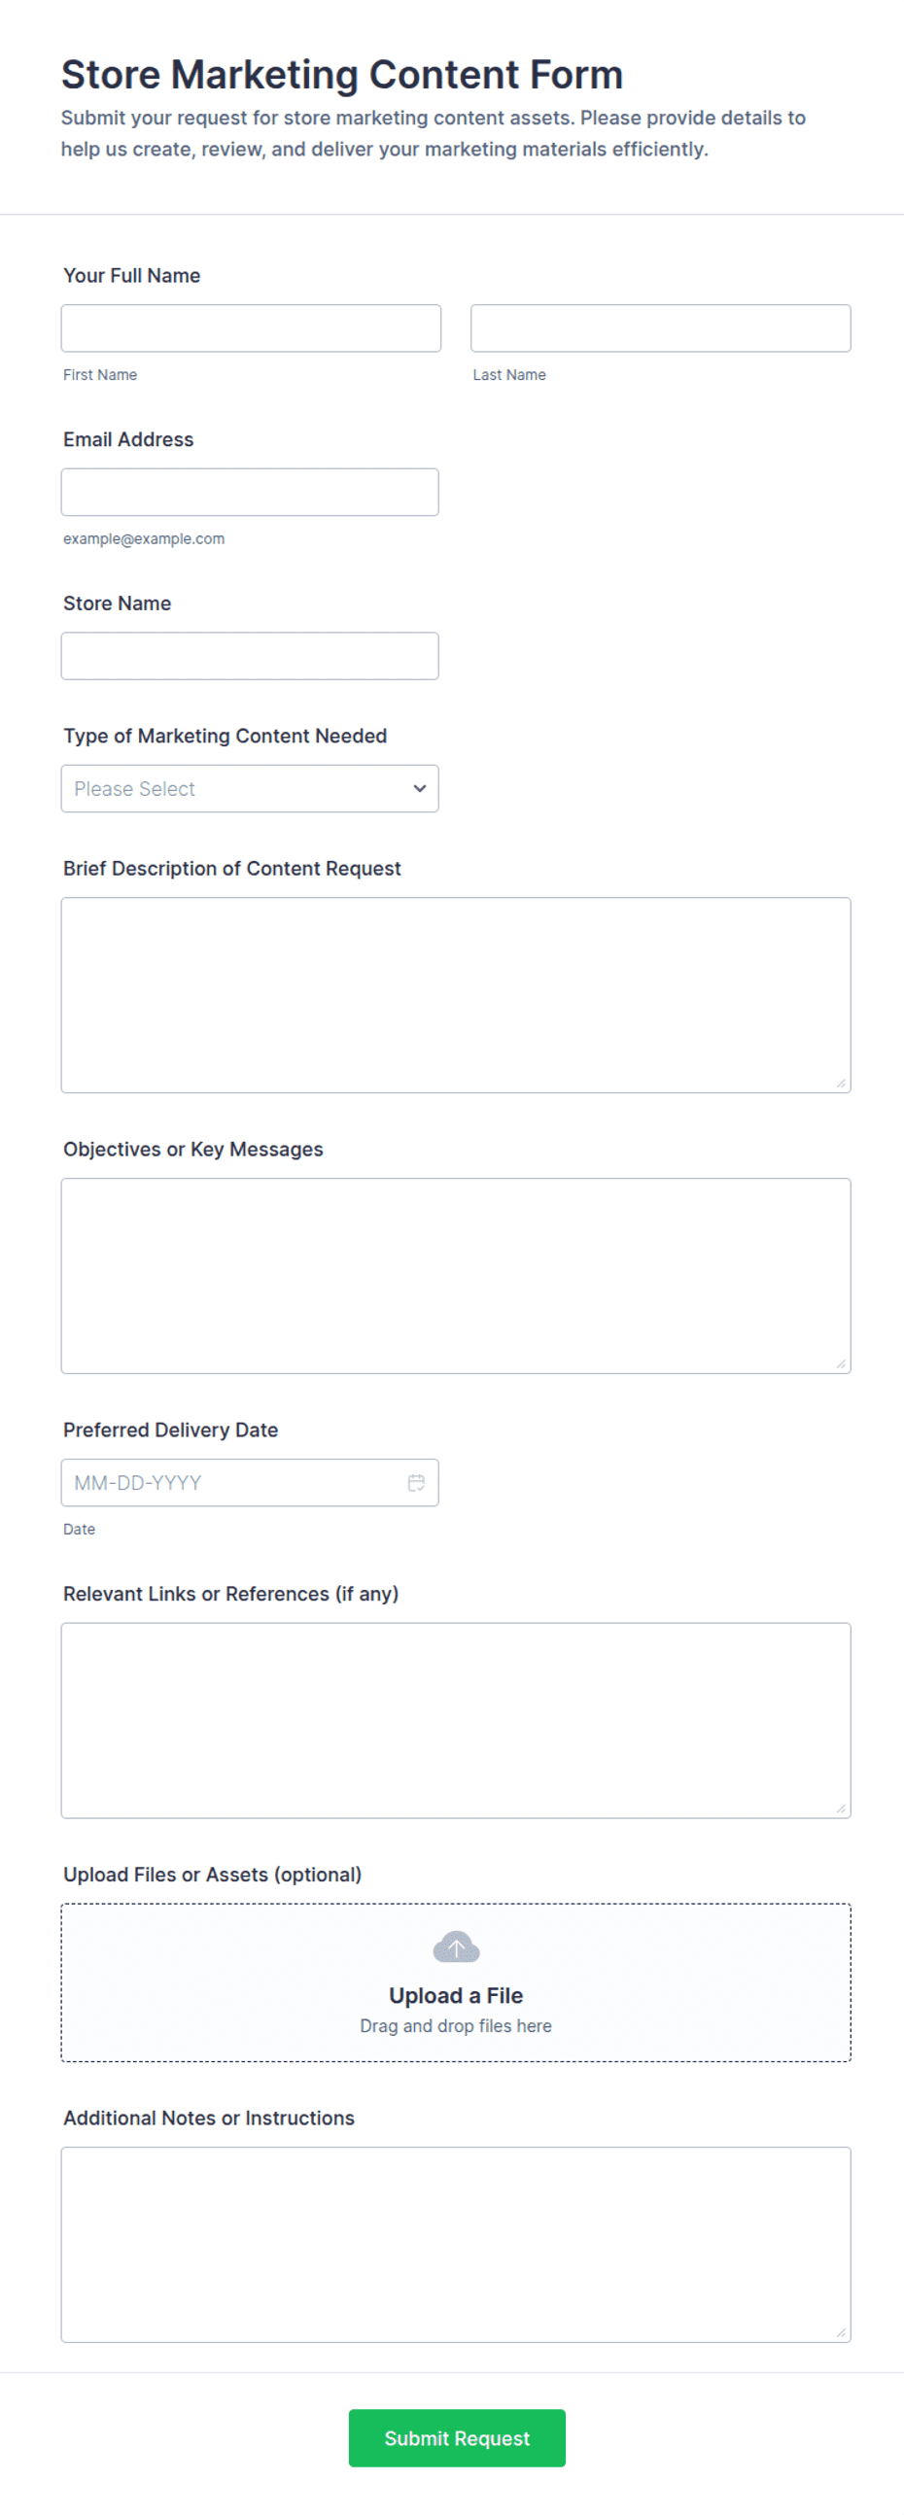Submit the request with the green button
The width and height of the screenshot is (904, 2515).
click(x=457, y=2438)
